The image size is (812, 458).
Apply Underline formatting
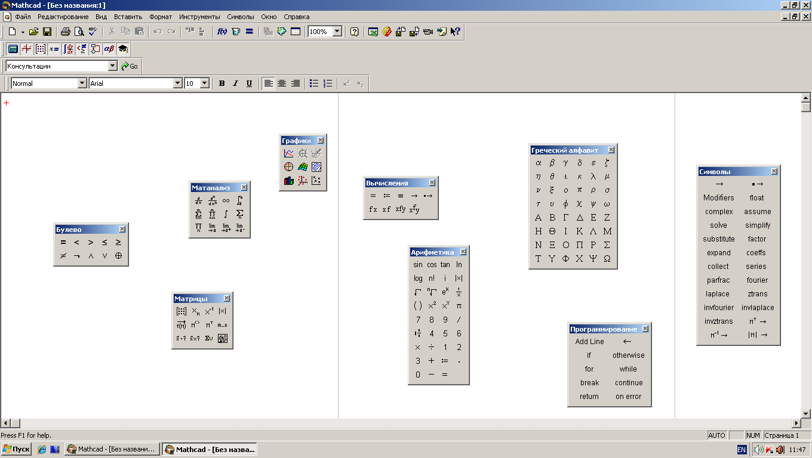click(x=249, y=83)
